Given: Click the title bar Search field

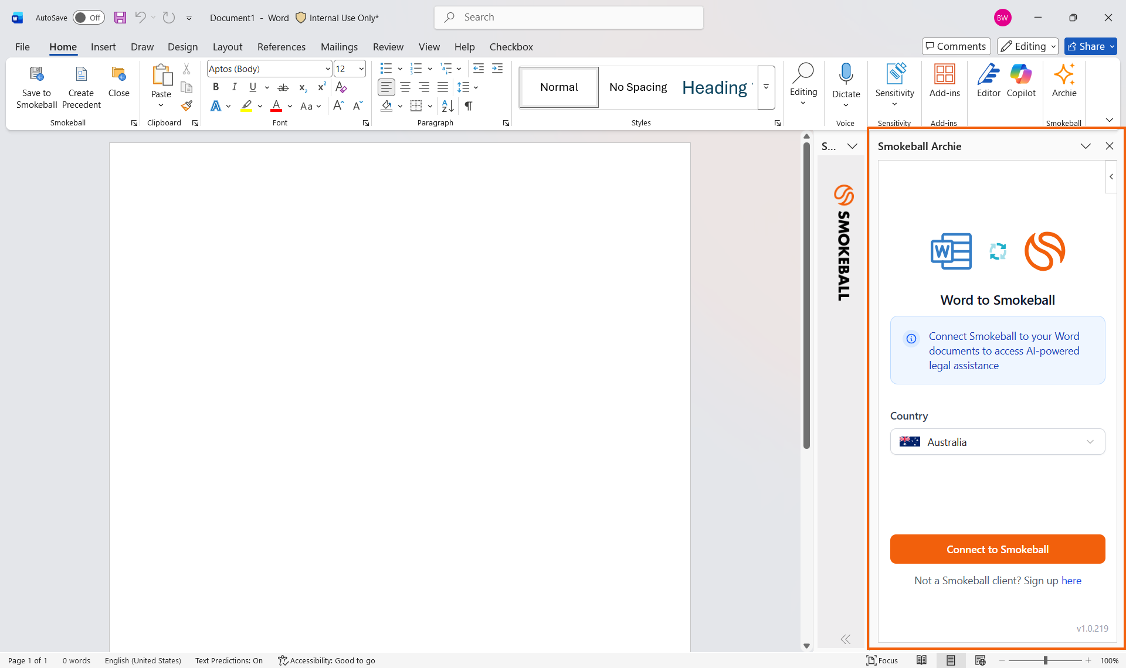Looking at the screenshot, I should click(x=569, y=18).
